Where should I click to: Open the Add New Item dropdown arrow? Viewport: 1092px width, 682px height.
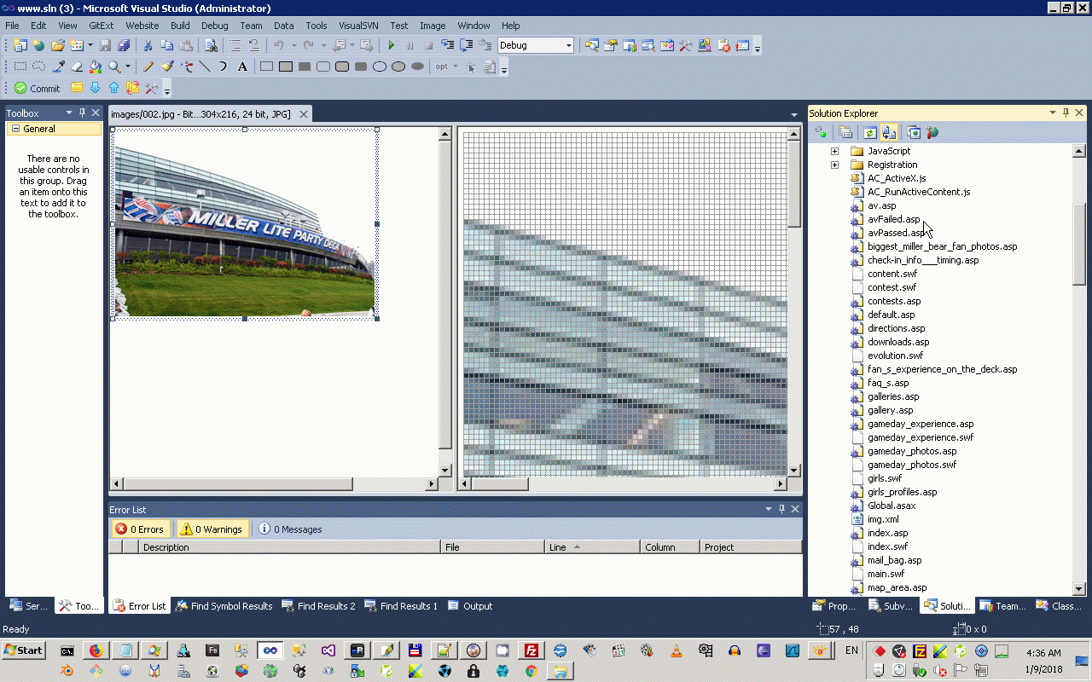pos(90,45)
